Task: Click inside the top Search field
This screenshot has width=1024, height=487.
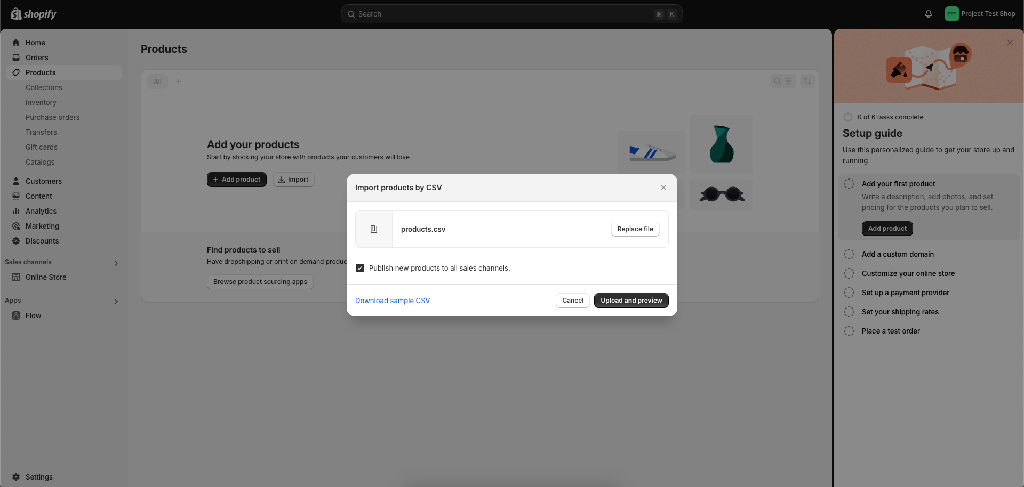Action: tap(511, 14)
